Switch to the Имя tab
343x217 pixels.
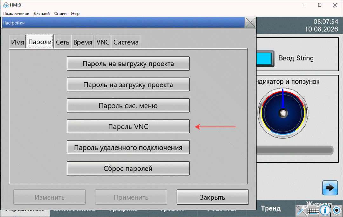(x=17, y=42)
